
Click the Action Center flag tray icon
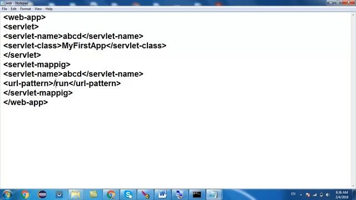pyautogui.click(x=308, y=194)
